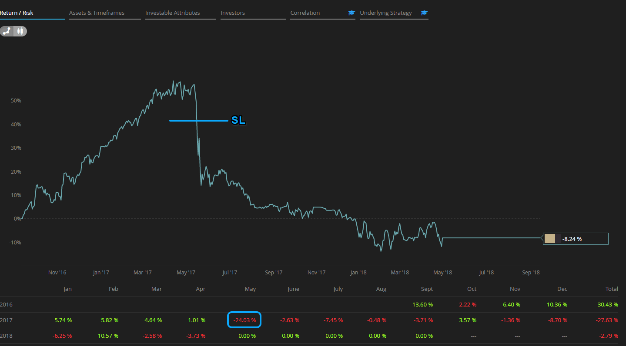Click the 2016 Nov value 6.40 %
Image resolution: width=626 pixels, height=346 pixels.
[511, 305]
